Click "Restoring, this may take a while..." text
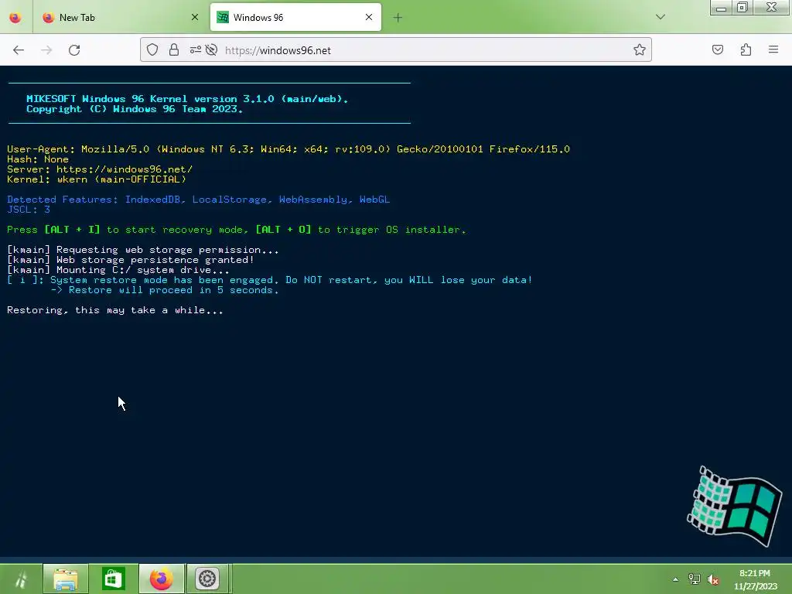The height and width of the screenshot is (594, 792). 115,310
